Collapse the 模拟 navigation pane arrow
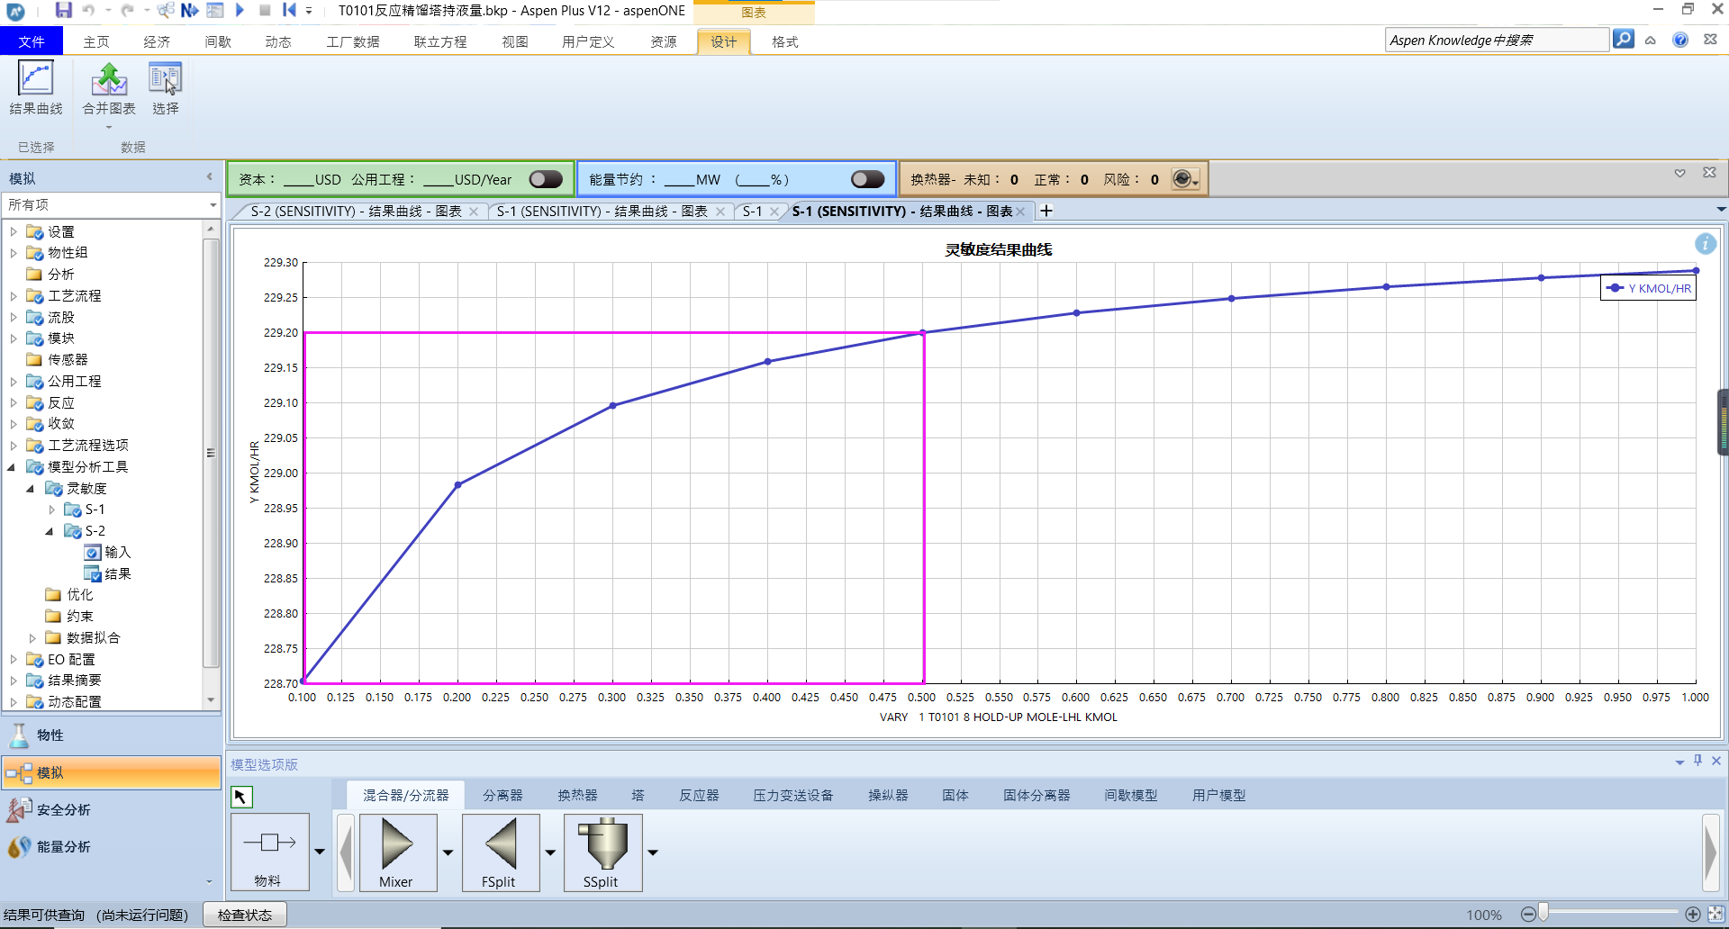The image size is (1729, 929). (209, 176)
